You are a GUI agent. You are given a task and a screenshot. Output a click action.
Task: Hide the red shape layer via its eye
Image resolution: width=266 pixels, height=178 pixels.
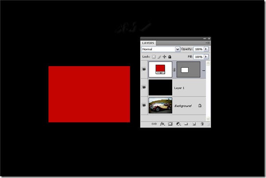point(144,69)
